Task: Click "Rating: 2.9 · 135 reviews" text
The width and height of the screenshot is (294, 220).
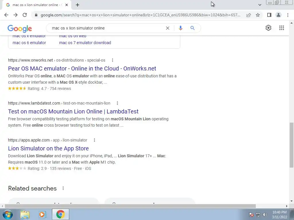Action: (x=49, y=168)
